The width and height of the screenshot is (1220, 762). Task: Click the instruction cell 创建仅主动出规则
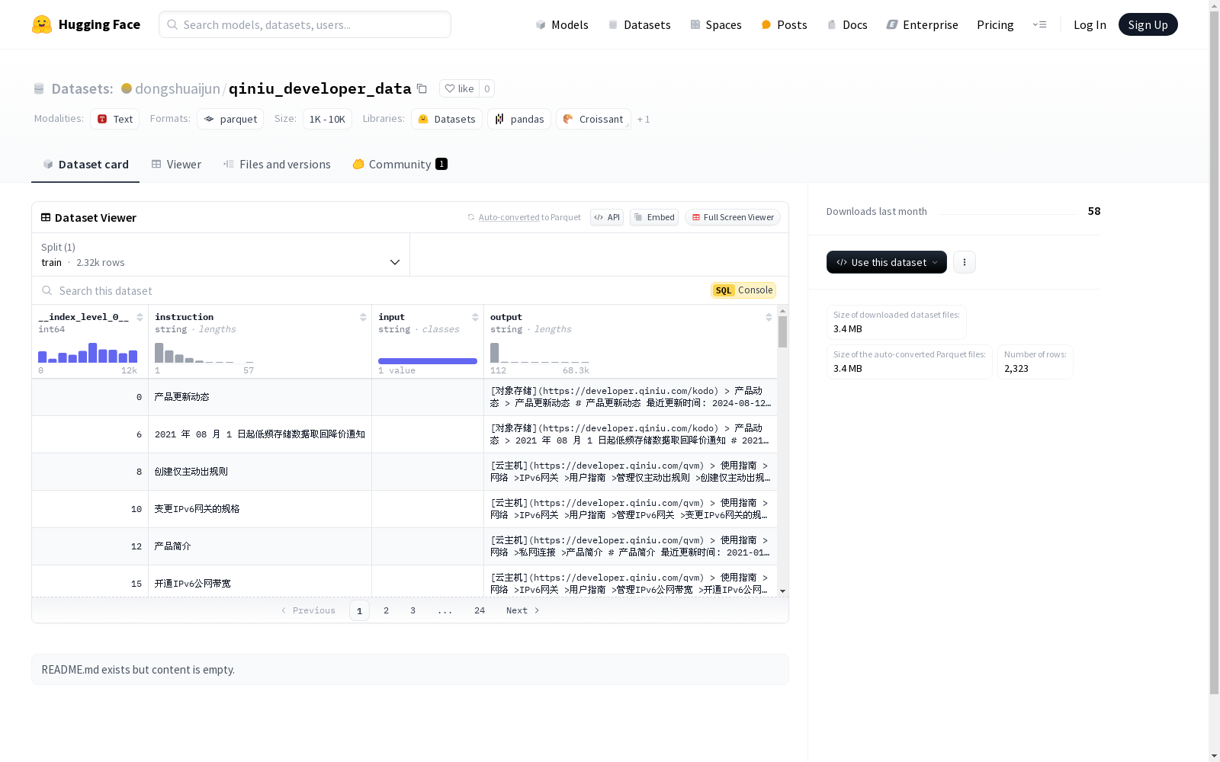[x=191, y=472]
